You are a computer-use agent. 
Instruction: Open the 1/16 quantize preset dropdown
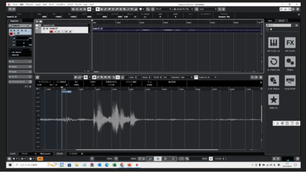pyautogui.click(x=208, y=9)
